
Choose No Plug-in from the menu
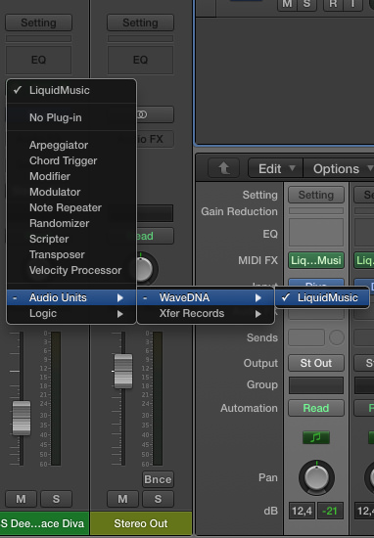click(x=71, y=117)
